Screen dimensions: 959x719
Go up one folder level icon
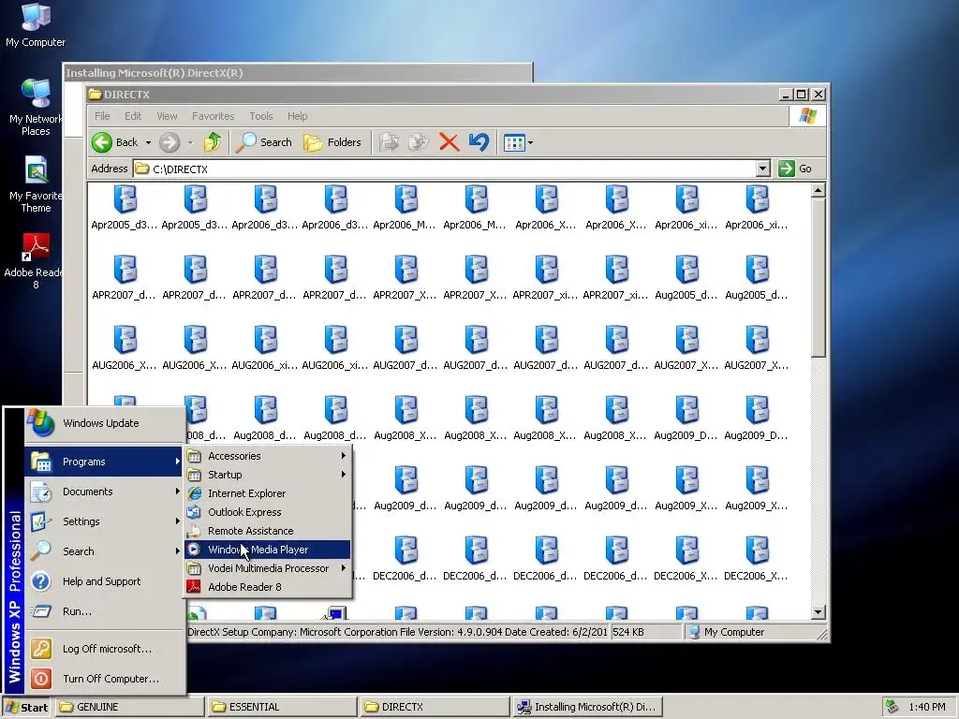point(213,142)
